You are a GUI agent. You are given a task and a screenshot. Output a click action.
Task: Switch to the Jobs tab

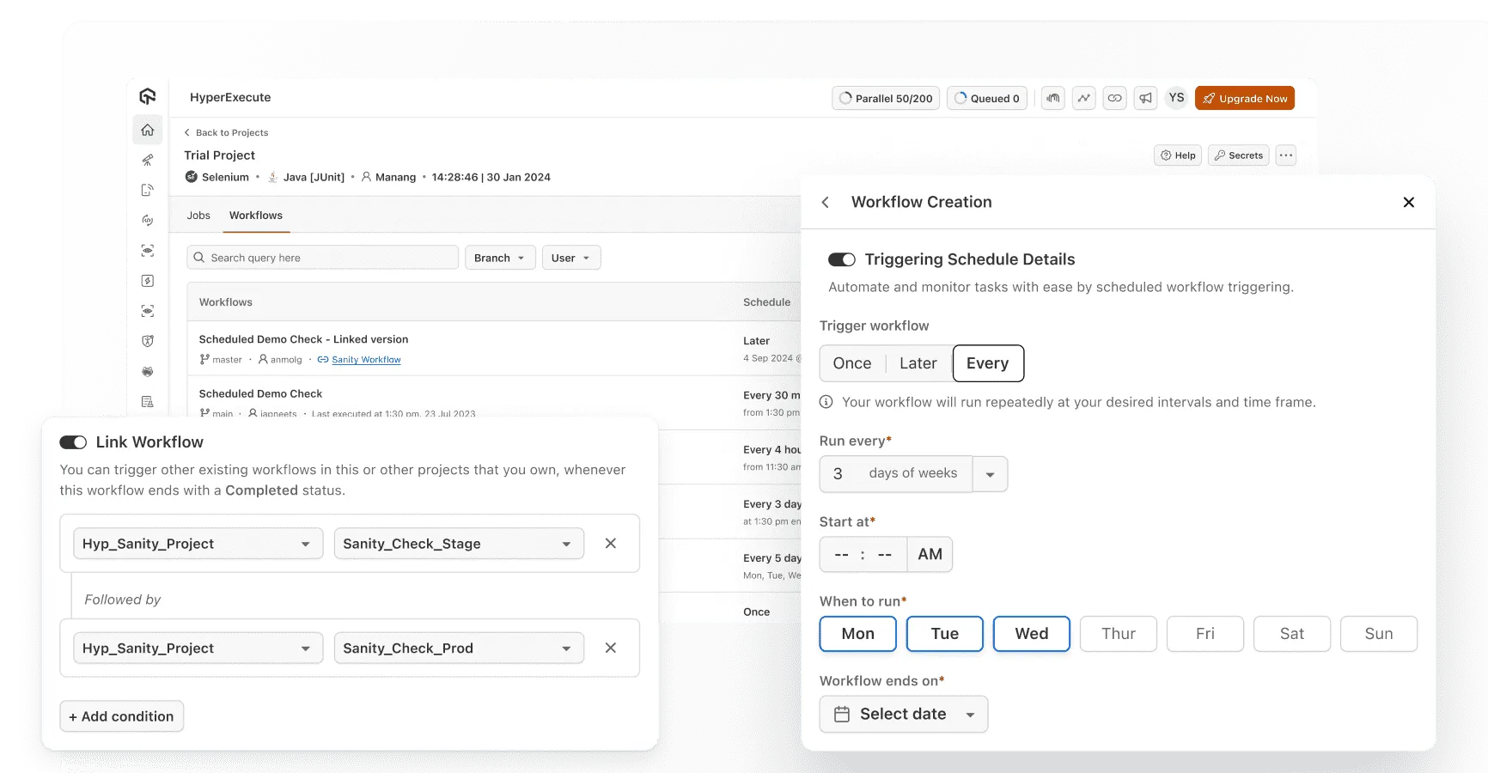click(x=198, y=216)
